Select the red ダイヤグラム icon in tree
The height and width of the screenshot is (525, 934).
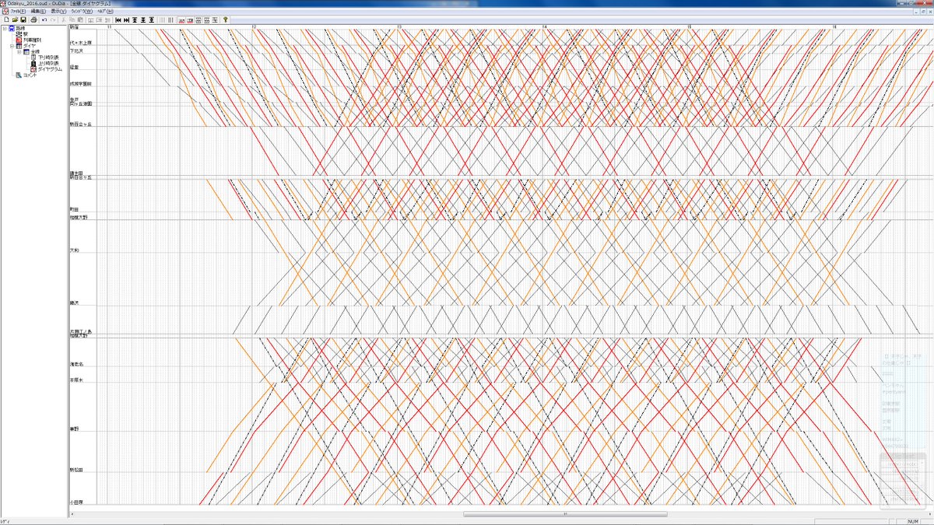tap(33, 69)
